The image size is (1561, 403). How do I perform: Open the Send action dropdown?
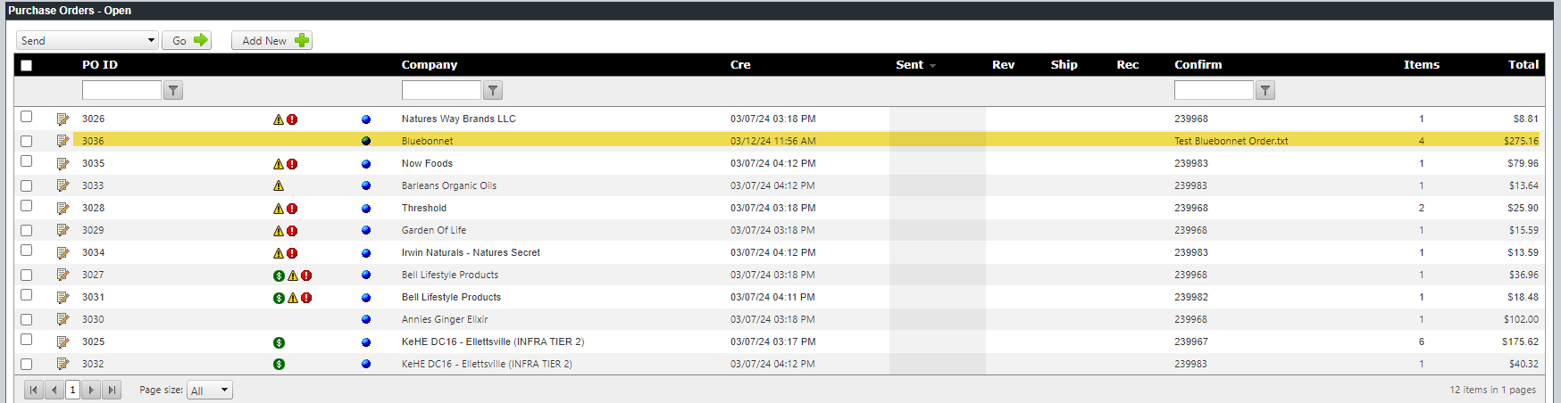point(88,40)
